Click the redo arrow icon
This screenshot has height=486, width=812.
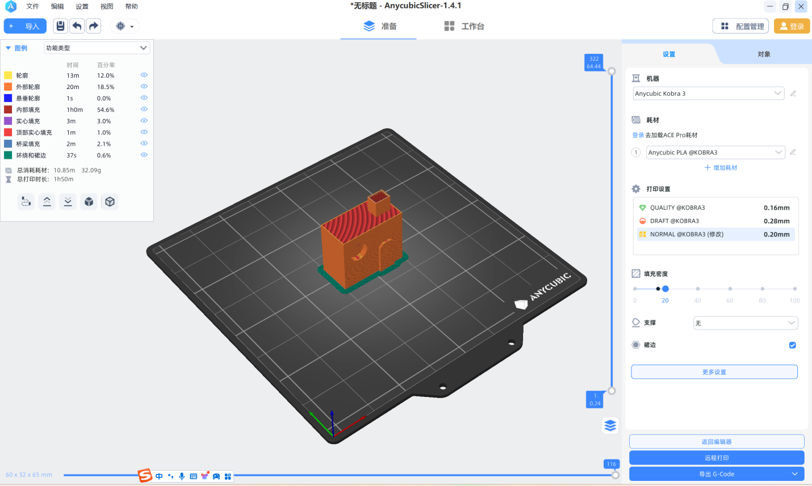point(94,26)
